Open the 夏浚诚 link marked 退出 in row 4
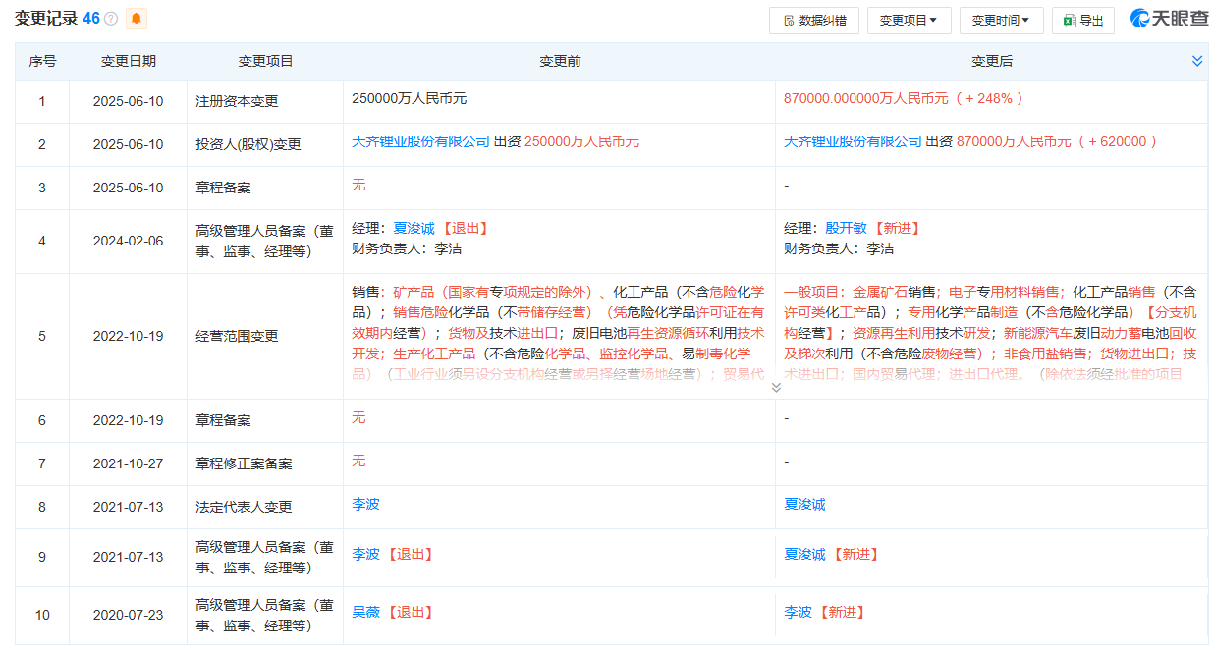This screenshot has width=1213, height=653. [x=414, y=228]
